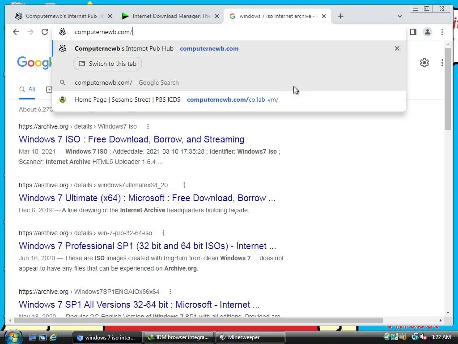458x344 pixels.
Task: Click the forward navigation arrow
Action: tap(30, 32)
